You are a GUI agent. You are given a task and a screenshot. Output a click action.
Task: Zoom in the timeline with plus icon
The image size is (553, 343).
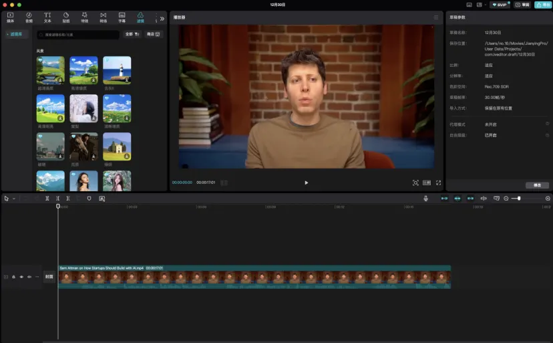[548, 199]
